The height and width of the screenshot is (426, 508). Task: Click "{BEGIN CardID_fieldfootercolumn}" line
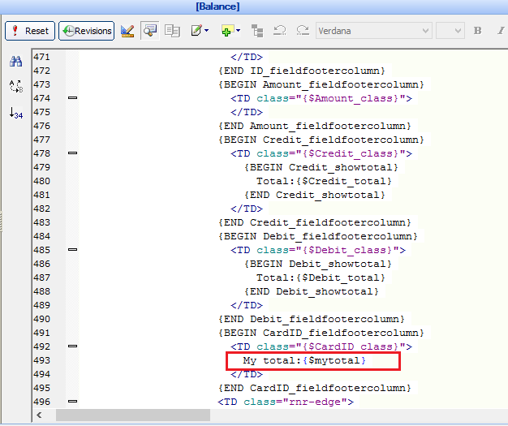tap(321, 333)
